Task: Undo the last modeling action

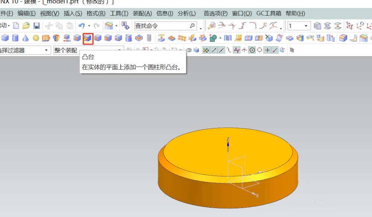Action: tap(81, 26)
